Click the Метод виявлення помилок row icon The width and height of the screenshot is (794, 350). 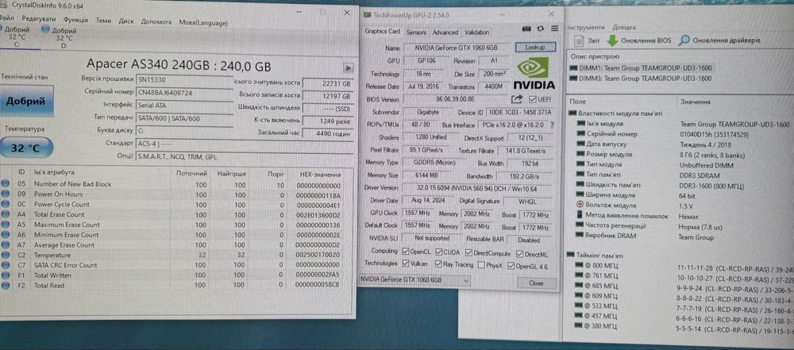580,215
